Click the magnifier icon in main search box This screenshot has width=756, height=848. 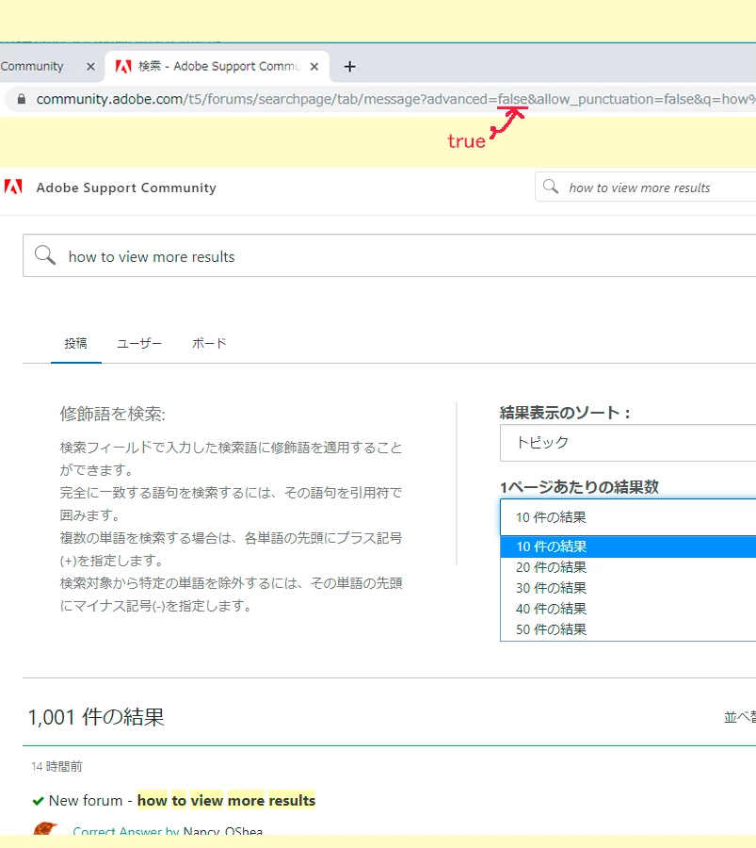[45, 255]
